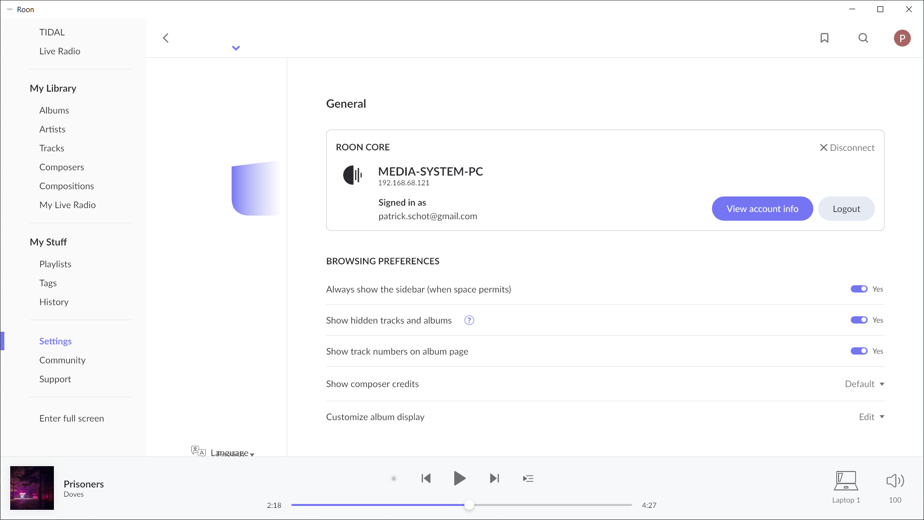Viewport: 924px width, 520px height.
Task: Click the playback seek handle
Action: 469,505
